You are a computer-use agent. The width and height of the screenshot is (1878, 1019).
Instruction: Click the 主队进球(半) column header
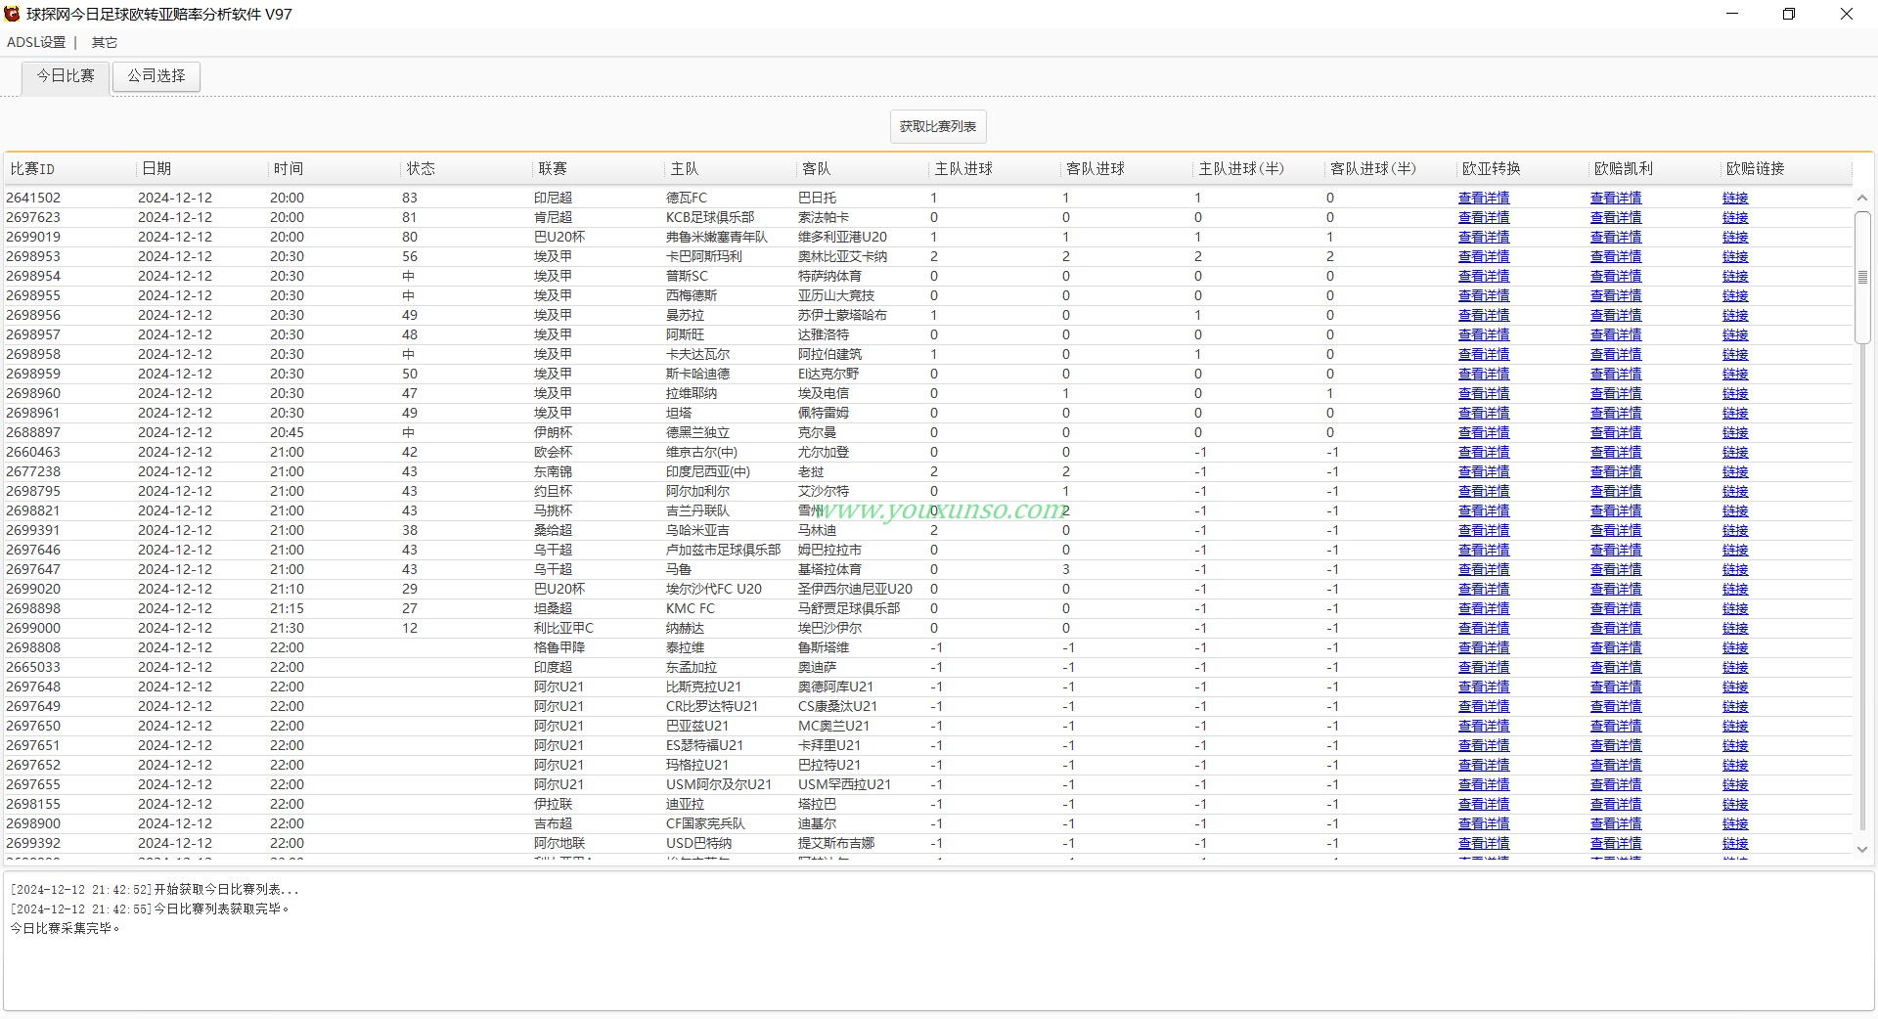click(x=1258, y=169)
